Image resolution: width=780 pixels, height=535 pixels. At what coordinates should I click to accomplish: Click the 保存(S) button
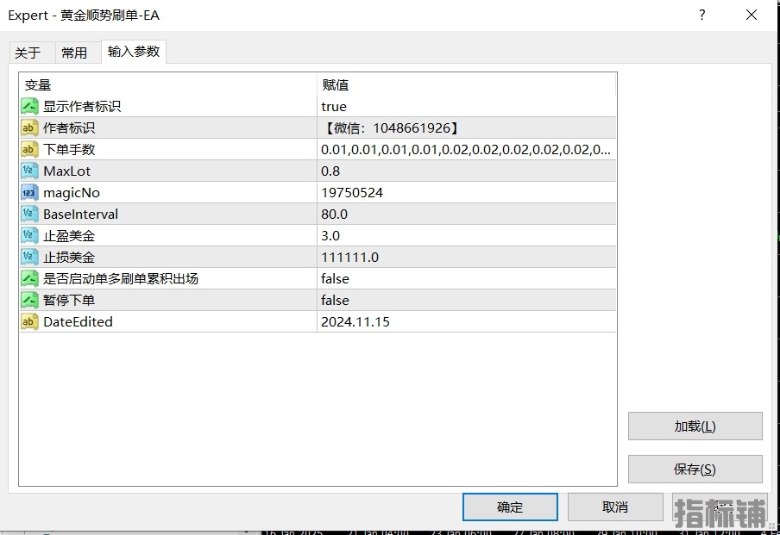coord(695,470)
